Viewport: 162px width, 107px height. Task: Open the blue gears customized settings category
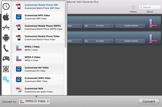coord(6,79)
